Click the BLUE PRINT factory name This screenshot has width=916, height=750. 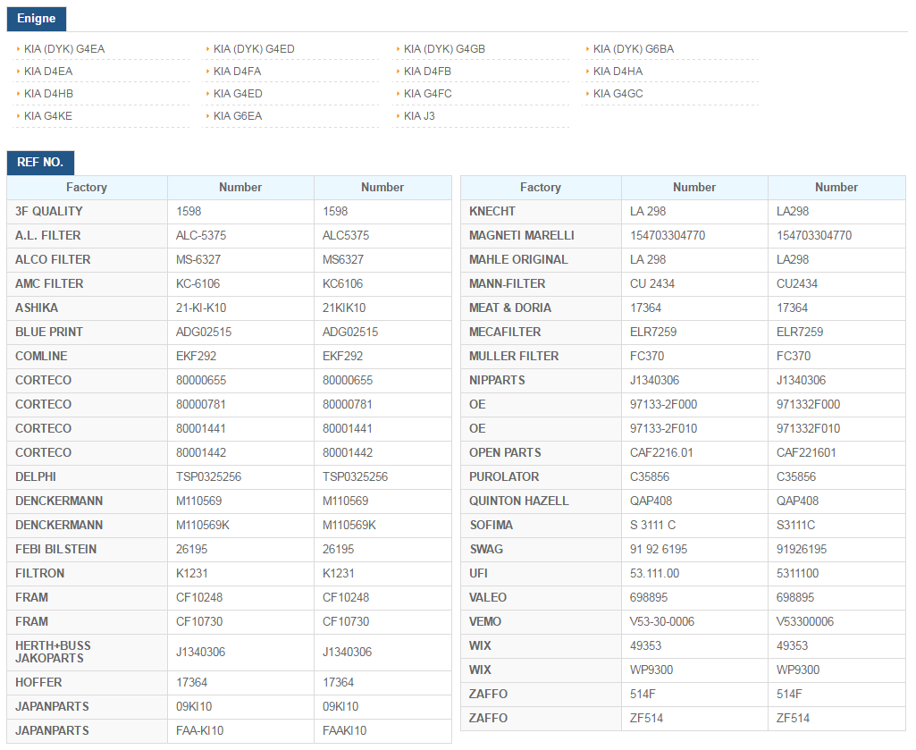49,332
